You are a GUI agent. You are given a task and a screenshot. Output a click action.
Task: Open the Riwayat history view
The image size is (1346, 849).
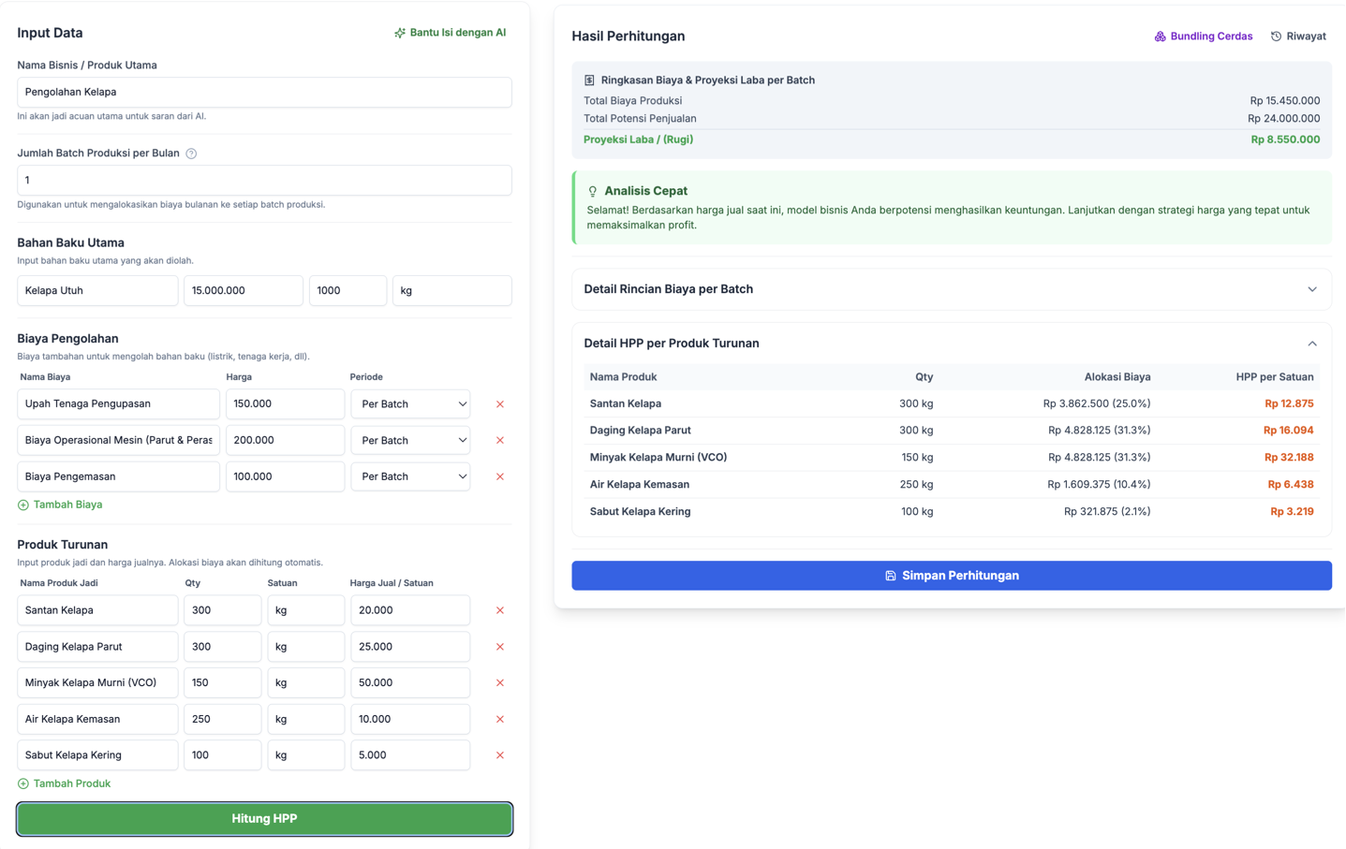pos(1298,37)
